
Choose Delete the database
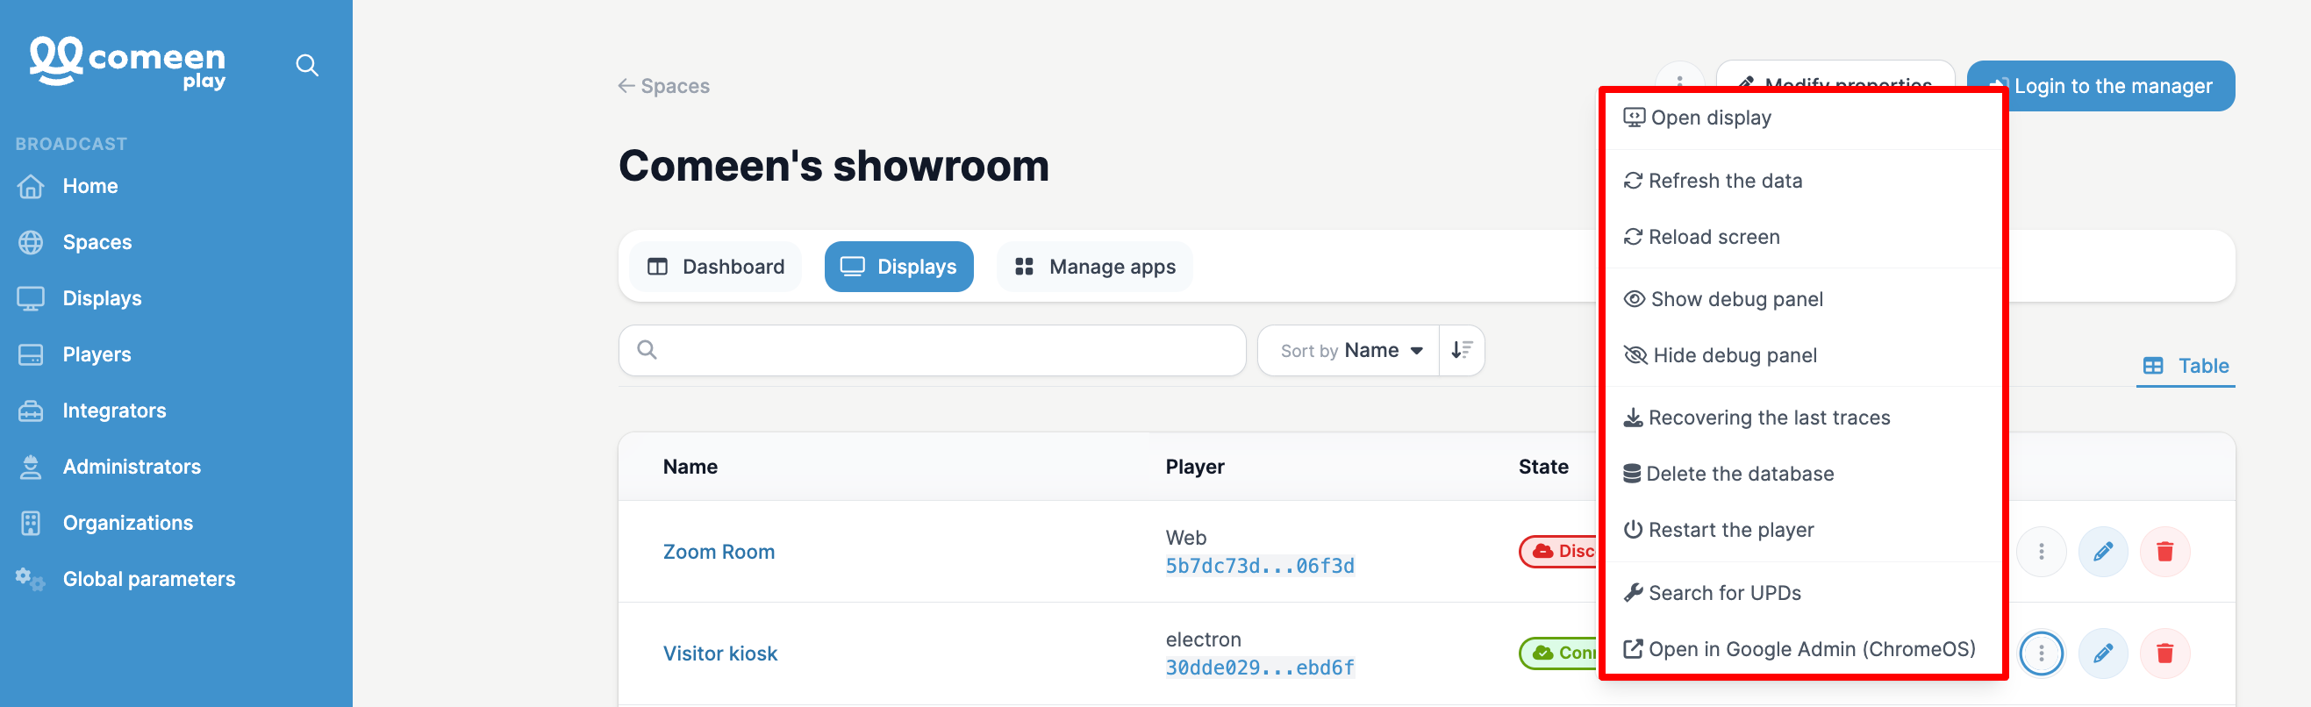[1803, 474]
